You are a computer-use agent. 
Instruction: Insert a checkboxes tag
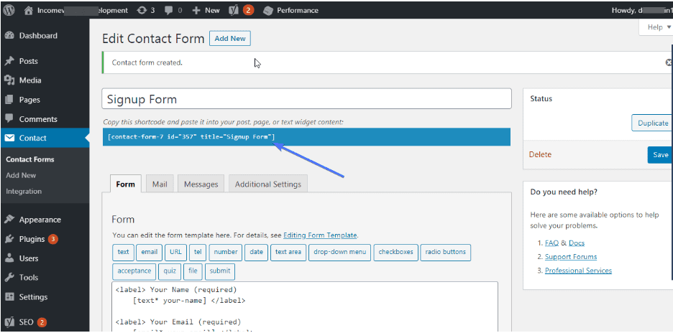[395, 252]
